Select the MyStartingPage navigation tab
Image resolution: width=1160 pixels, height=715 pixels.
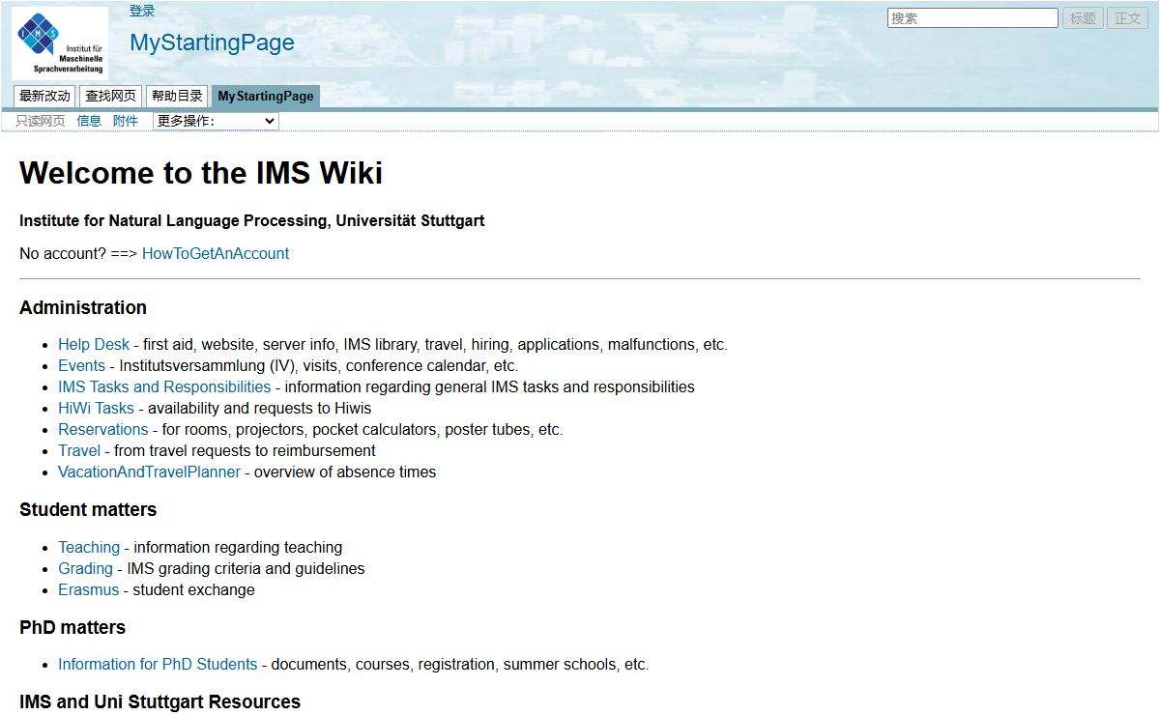tap(266, 96)
